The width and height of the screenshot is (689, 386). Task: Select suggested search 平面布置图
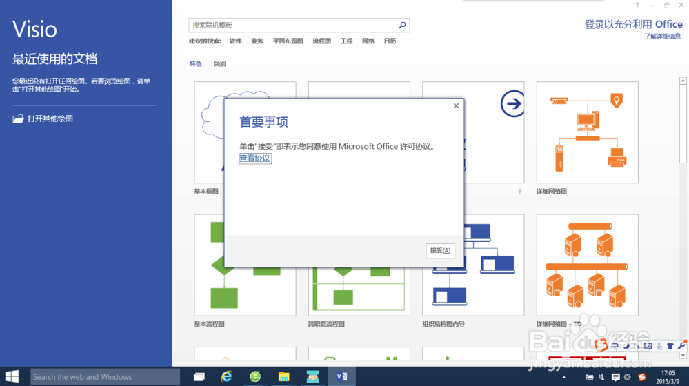[288, 41]
